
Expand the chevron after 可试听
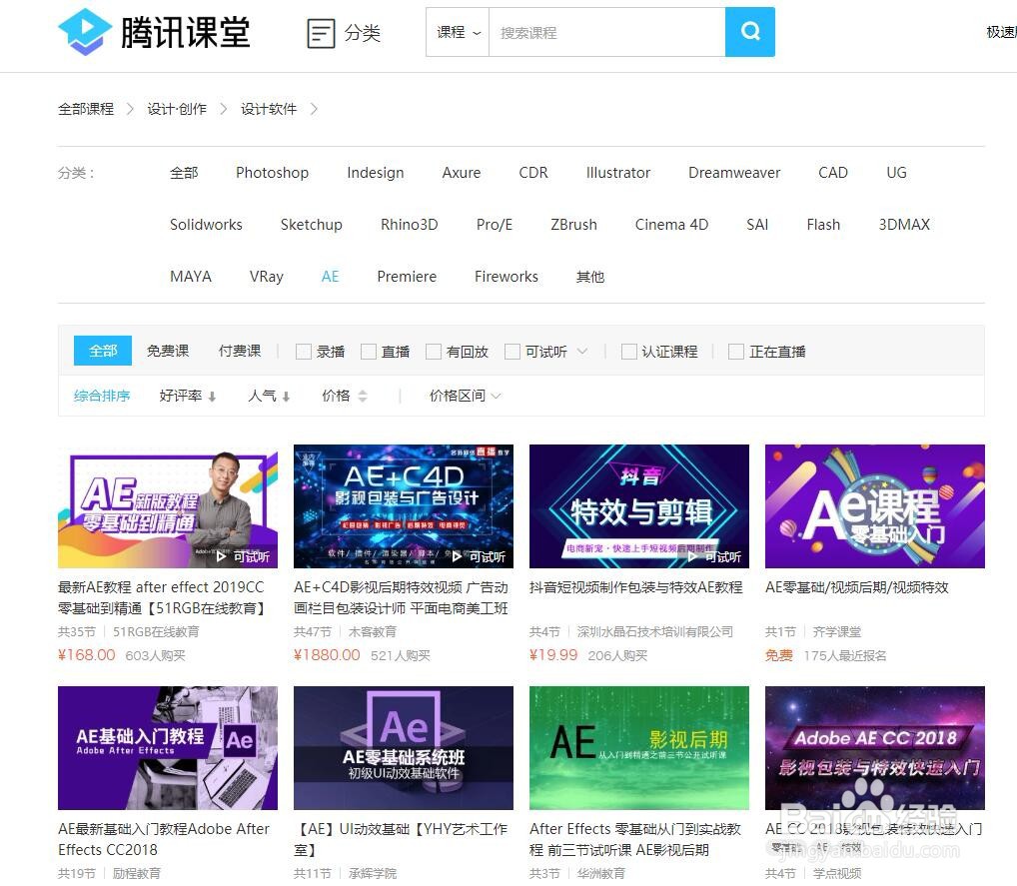click(x=582, y=351)
